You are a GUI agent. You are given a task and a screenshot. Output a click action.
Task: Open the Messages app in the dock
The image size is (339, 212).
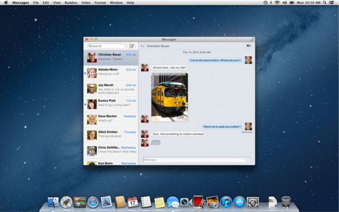[173, 202]
